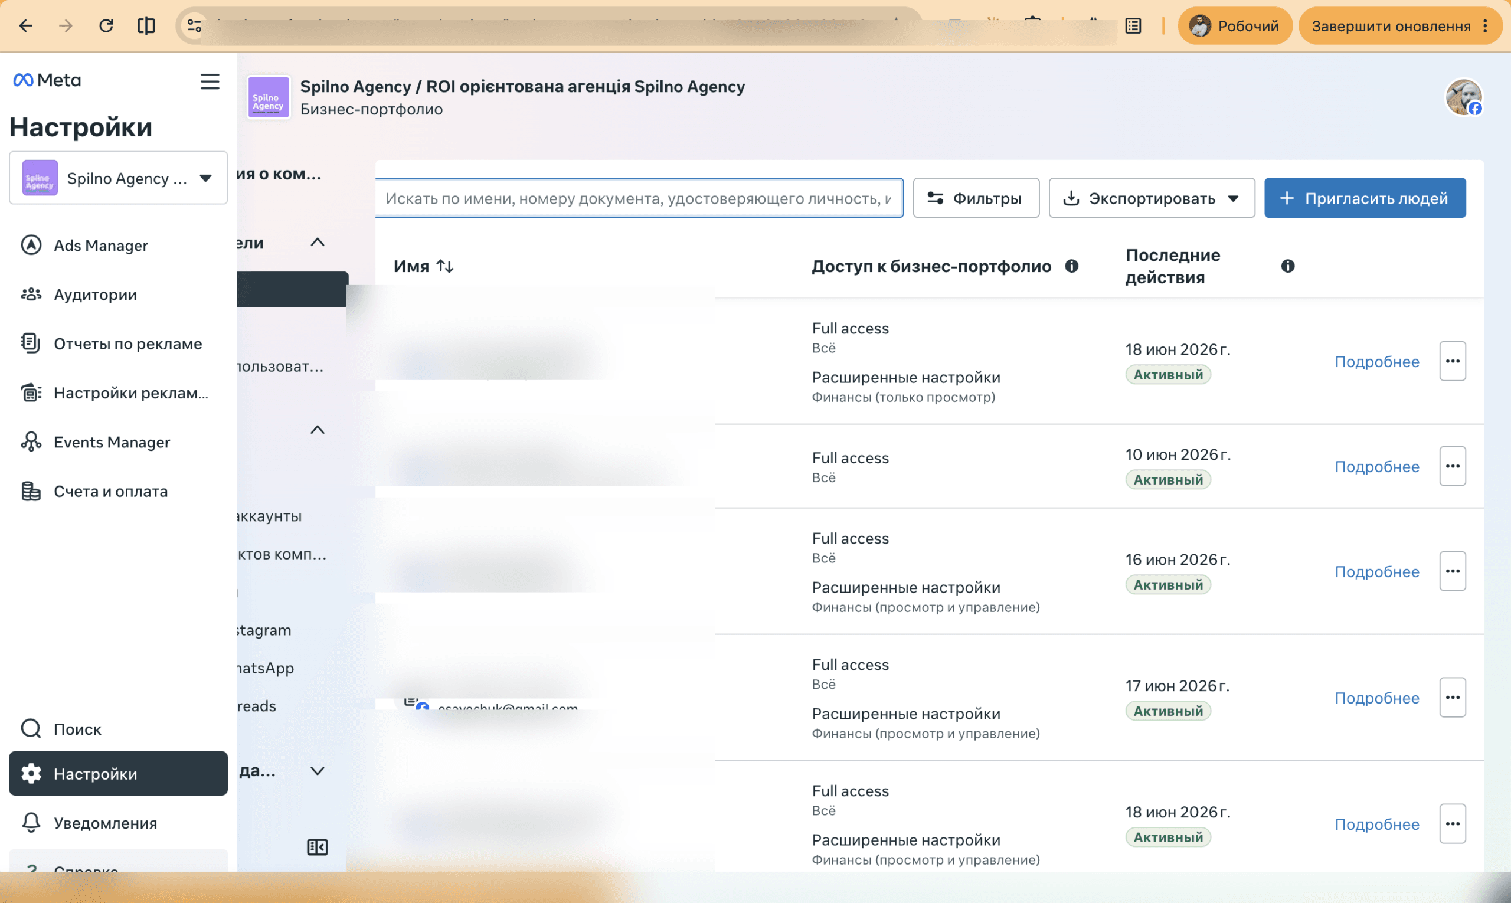Open Уведомления in the sidebar
Image resolution: width=1511 pixels, height=903 pixels.
118,823
